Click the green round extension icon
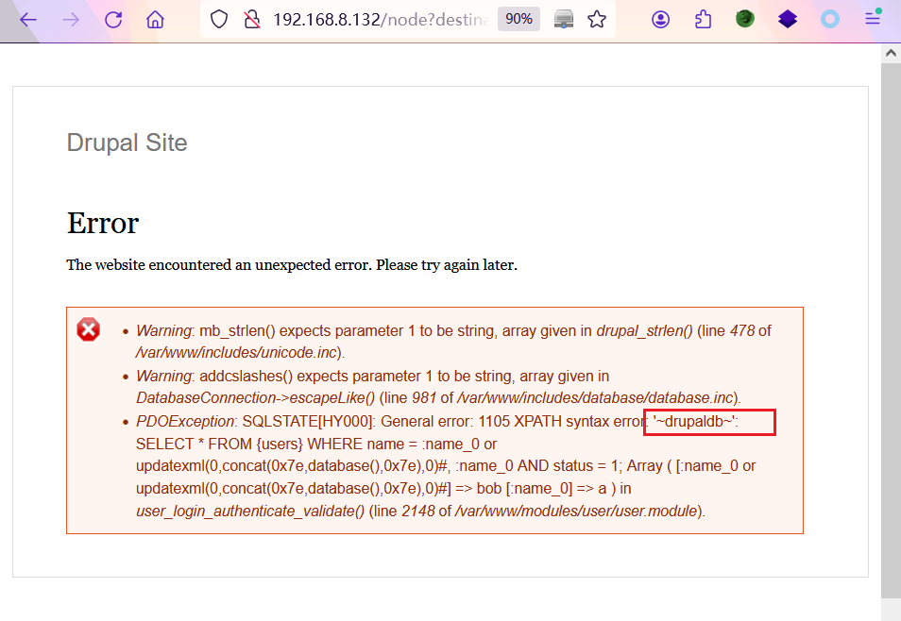This screenshot has width=901, height=621. pos(745,19)
